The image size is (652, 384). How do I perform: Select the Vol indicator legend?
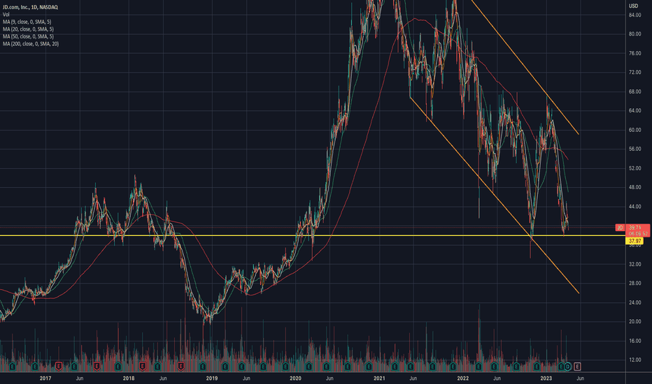coord(6,15)
